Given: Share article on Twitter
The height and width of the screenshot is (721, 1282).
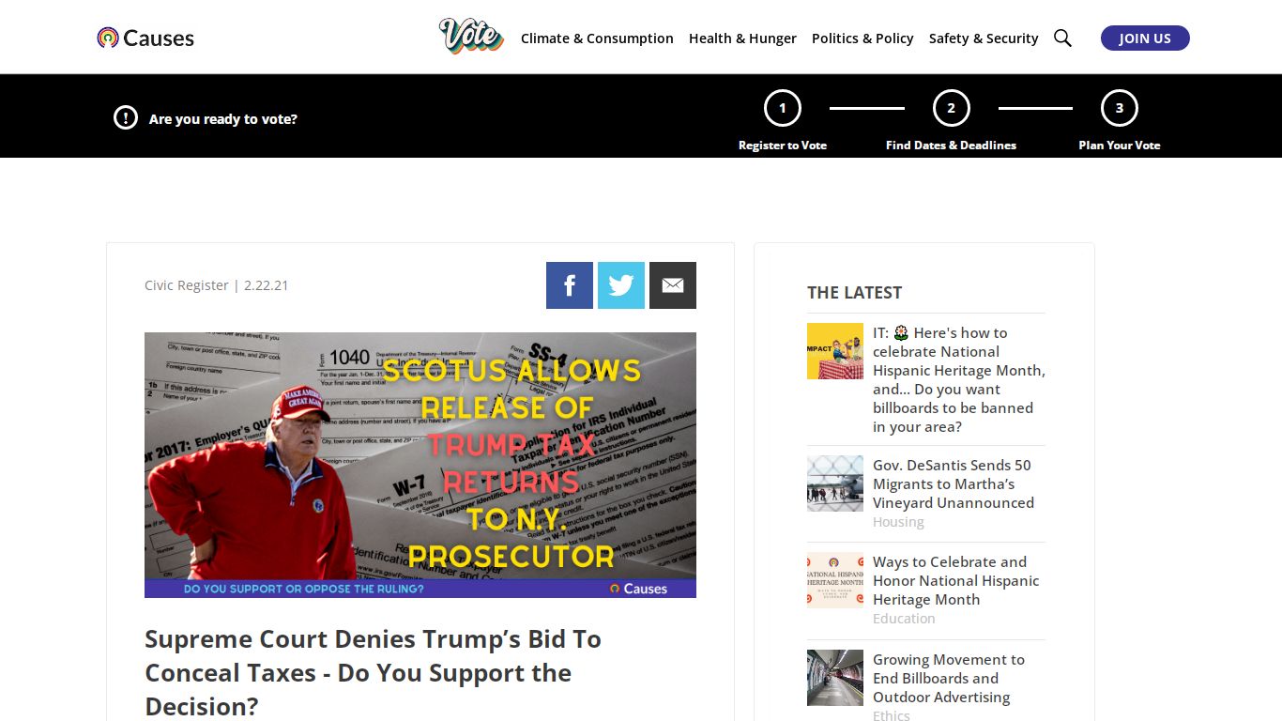Looking at the screenshot, I should coord(621,285).
